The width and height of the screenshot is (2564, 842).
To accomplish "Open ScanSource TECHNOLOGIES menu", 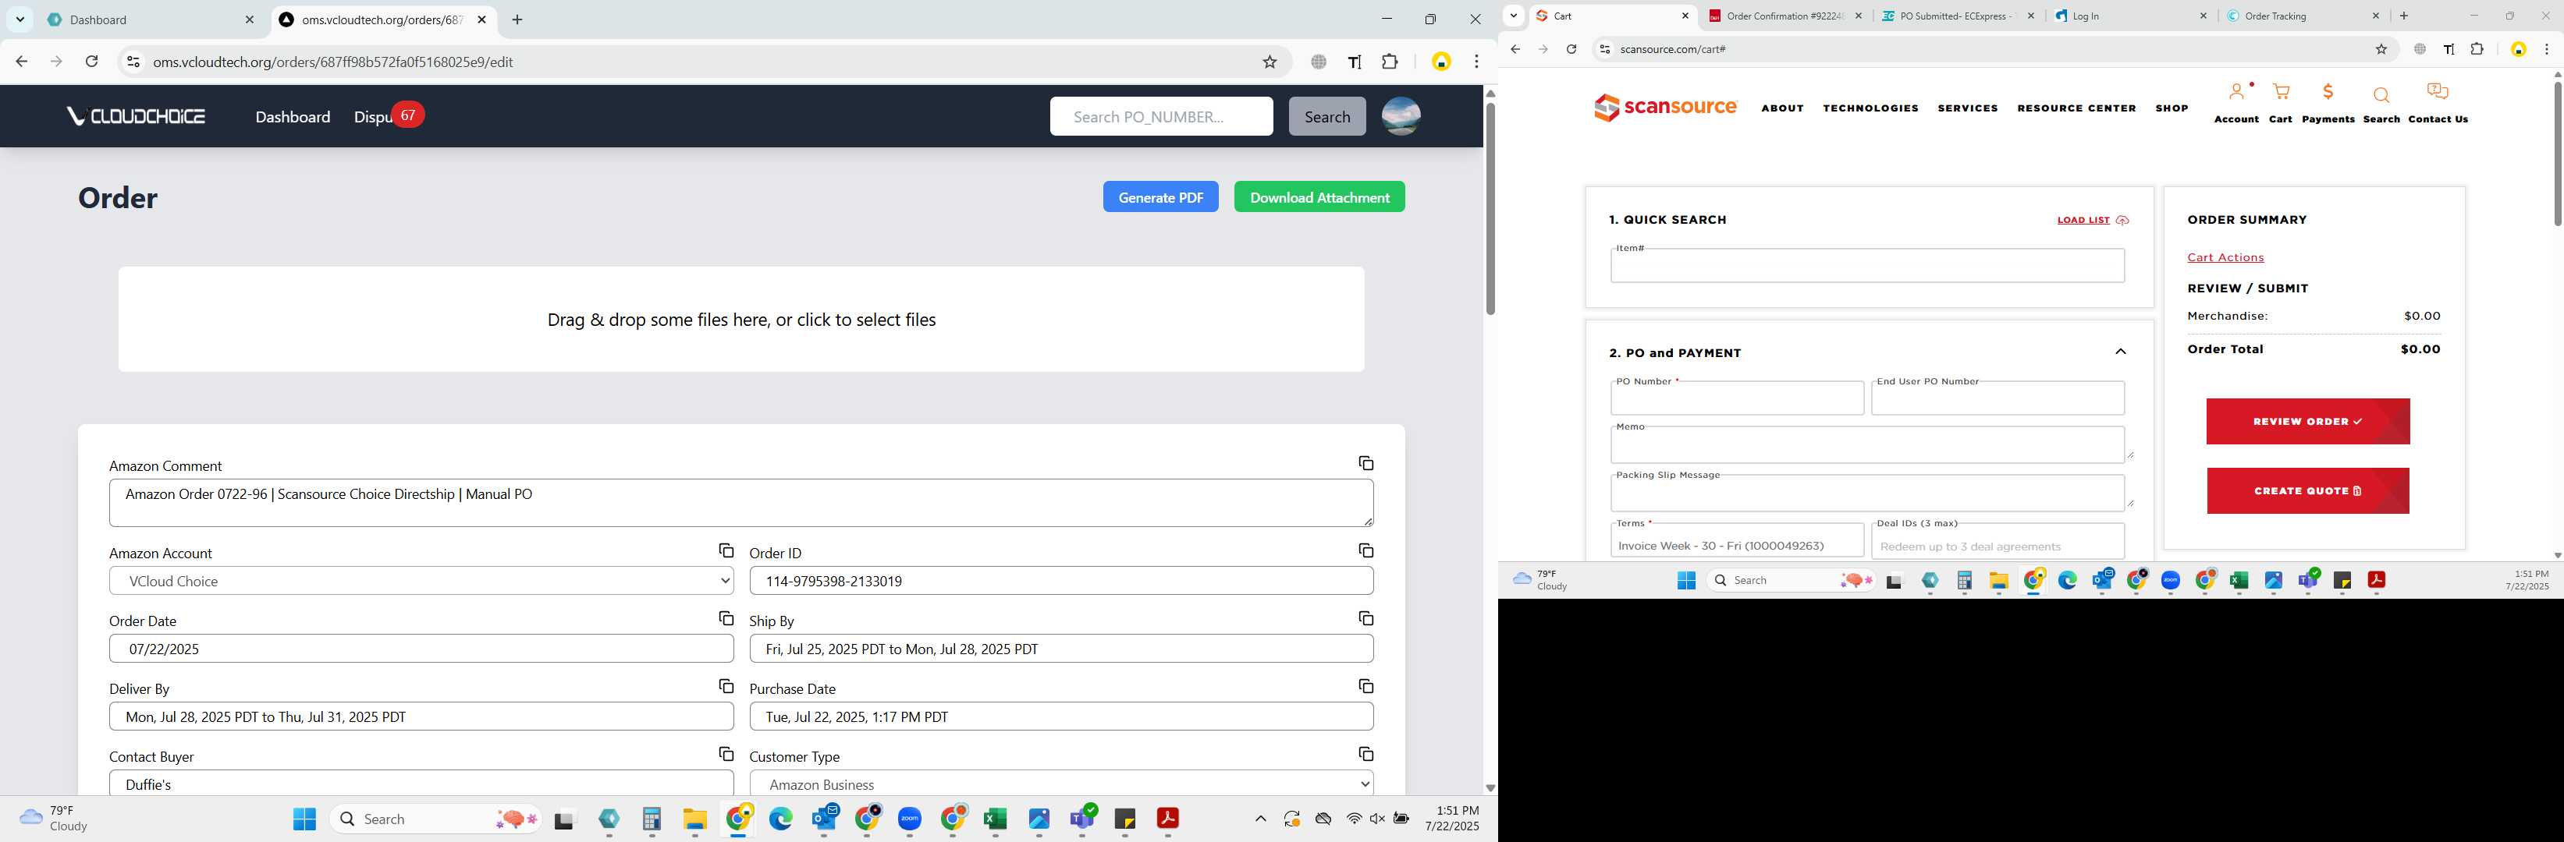I will coord(1870,108).
